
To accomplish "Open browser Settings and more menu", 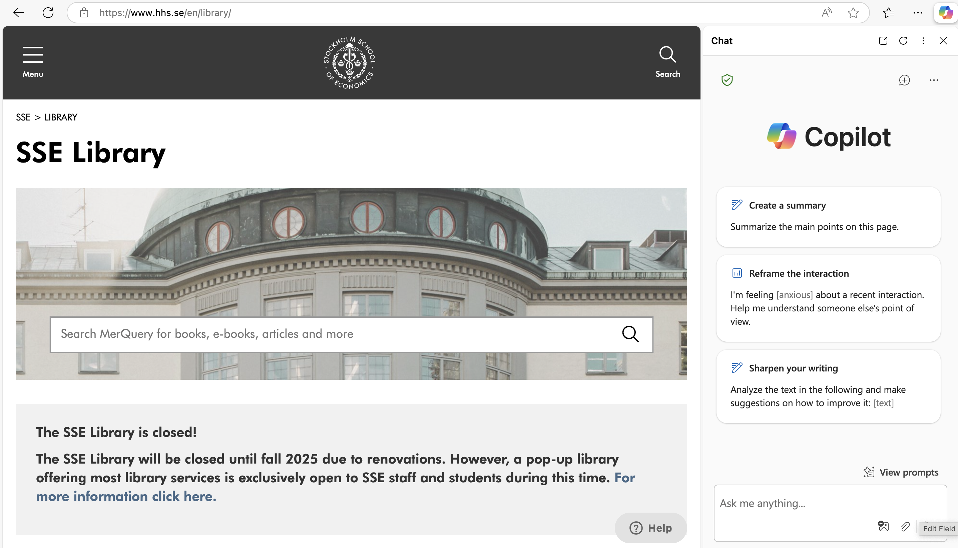I will (x=918, y=12).
